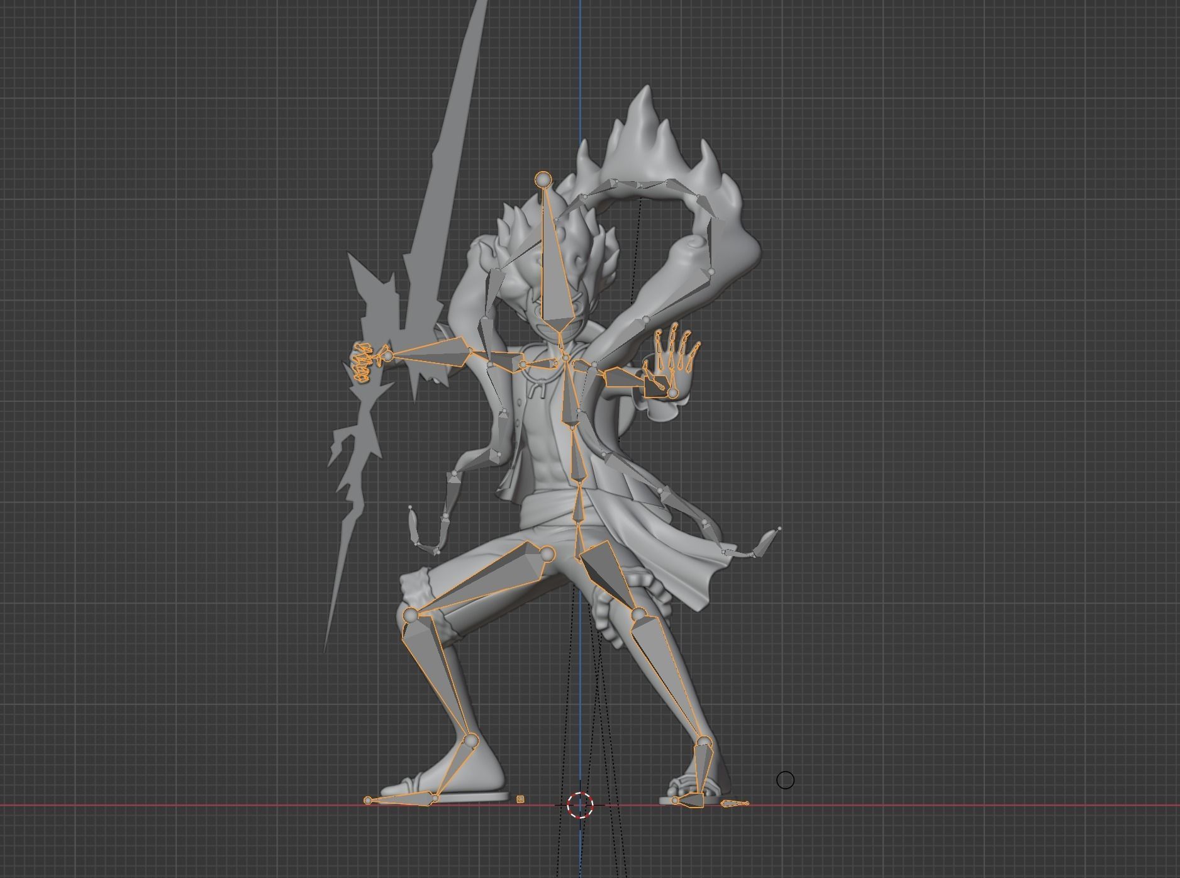Select the coat-tail end bone on sword side
Image resolution: width=1180 pixels, height=878 pixels.
click(413, 527)
